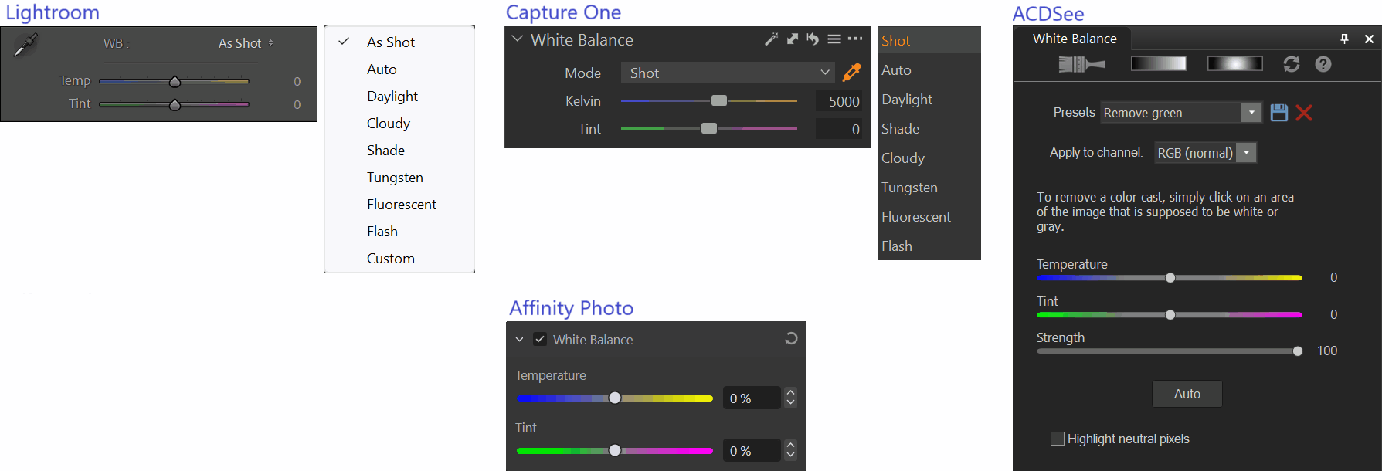Choose Daylight in Lightroom's WB preset list
1382x471 pixels.
pyautogui.click(x=392, y=97)
